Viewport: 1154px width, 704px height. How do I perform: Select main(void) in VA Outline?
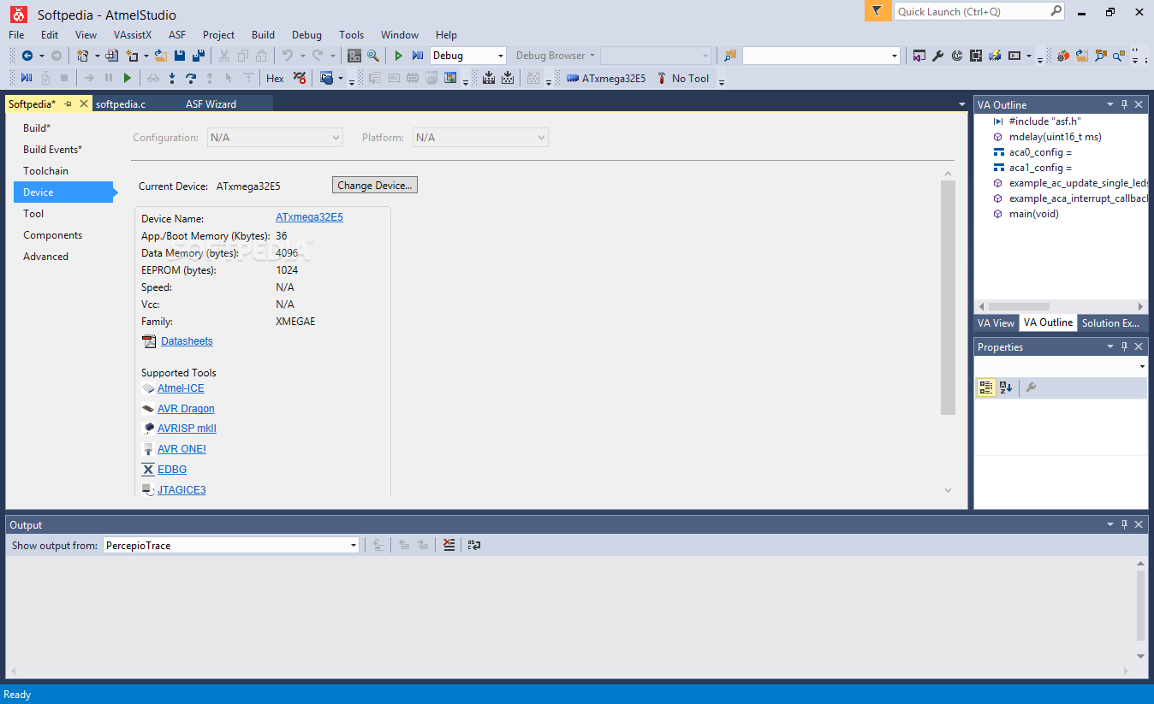[x=1033, y=214]
